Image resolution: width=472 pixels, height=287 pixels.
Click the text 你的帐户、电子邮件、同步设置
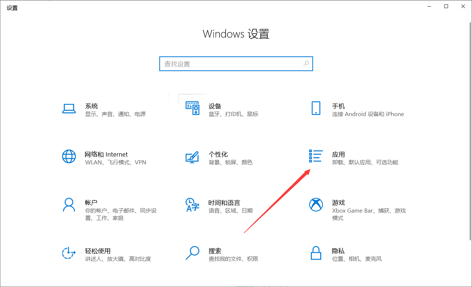pos(121,214)
